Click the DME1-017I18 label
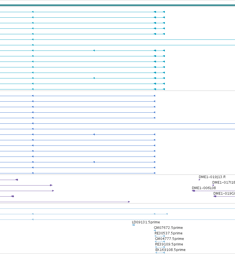 [224, 182]
